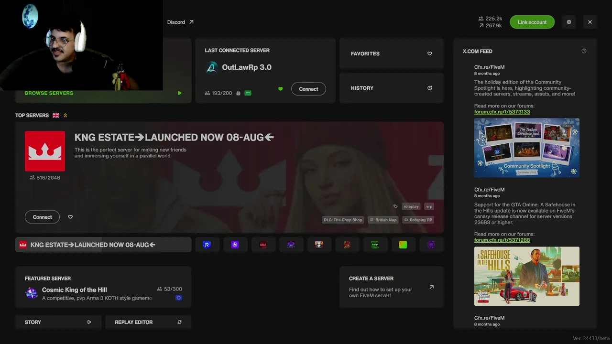This screenshot has height=344, width=612.
Task: Click the '53/300' player count
Action: pyautogui.click(x=169, y=289)
